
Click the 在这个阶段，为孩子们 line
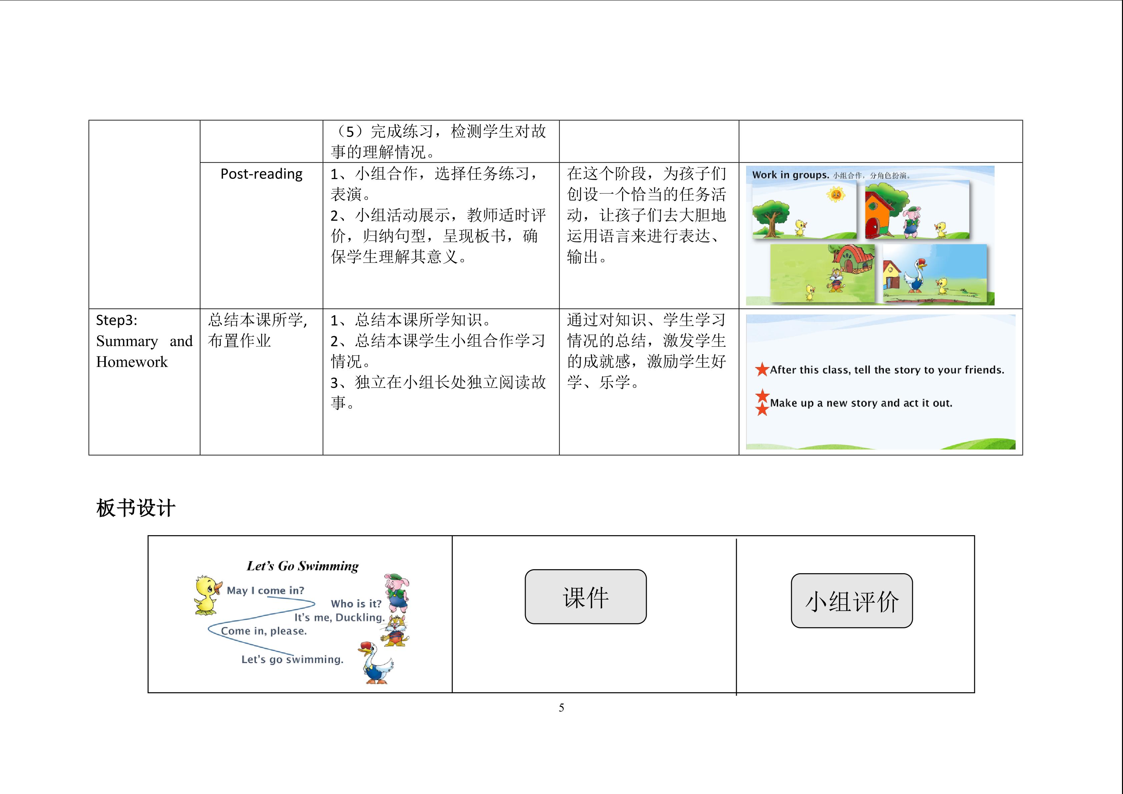pyautogui.click(x=647, y=173)
